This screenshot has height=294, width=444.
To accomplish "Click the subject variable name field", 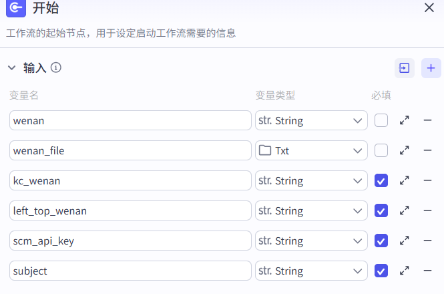I will coord(130,271).
